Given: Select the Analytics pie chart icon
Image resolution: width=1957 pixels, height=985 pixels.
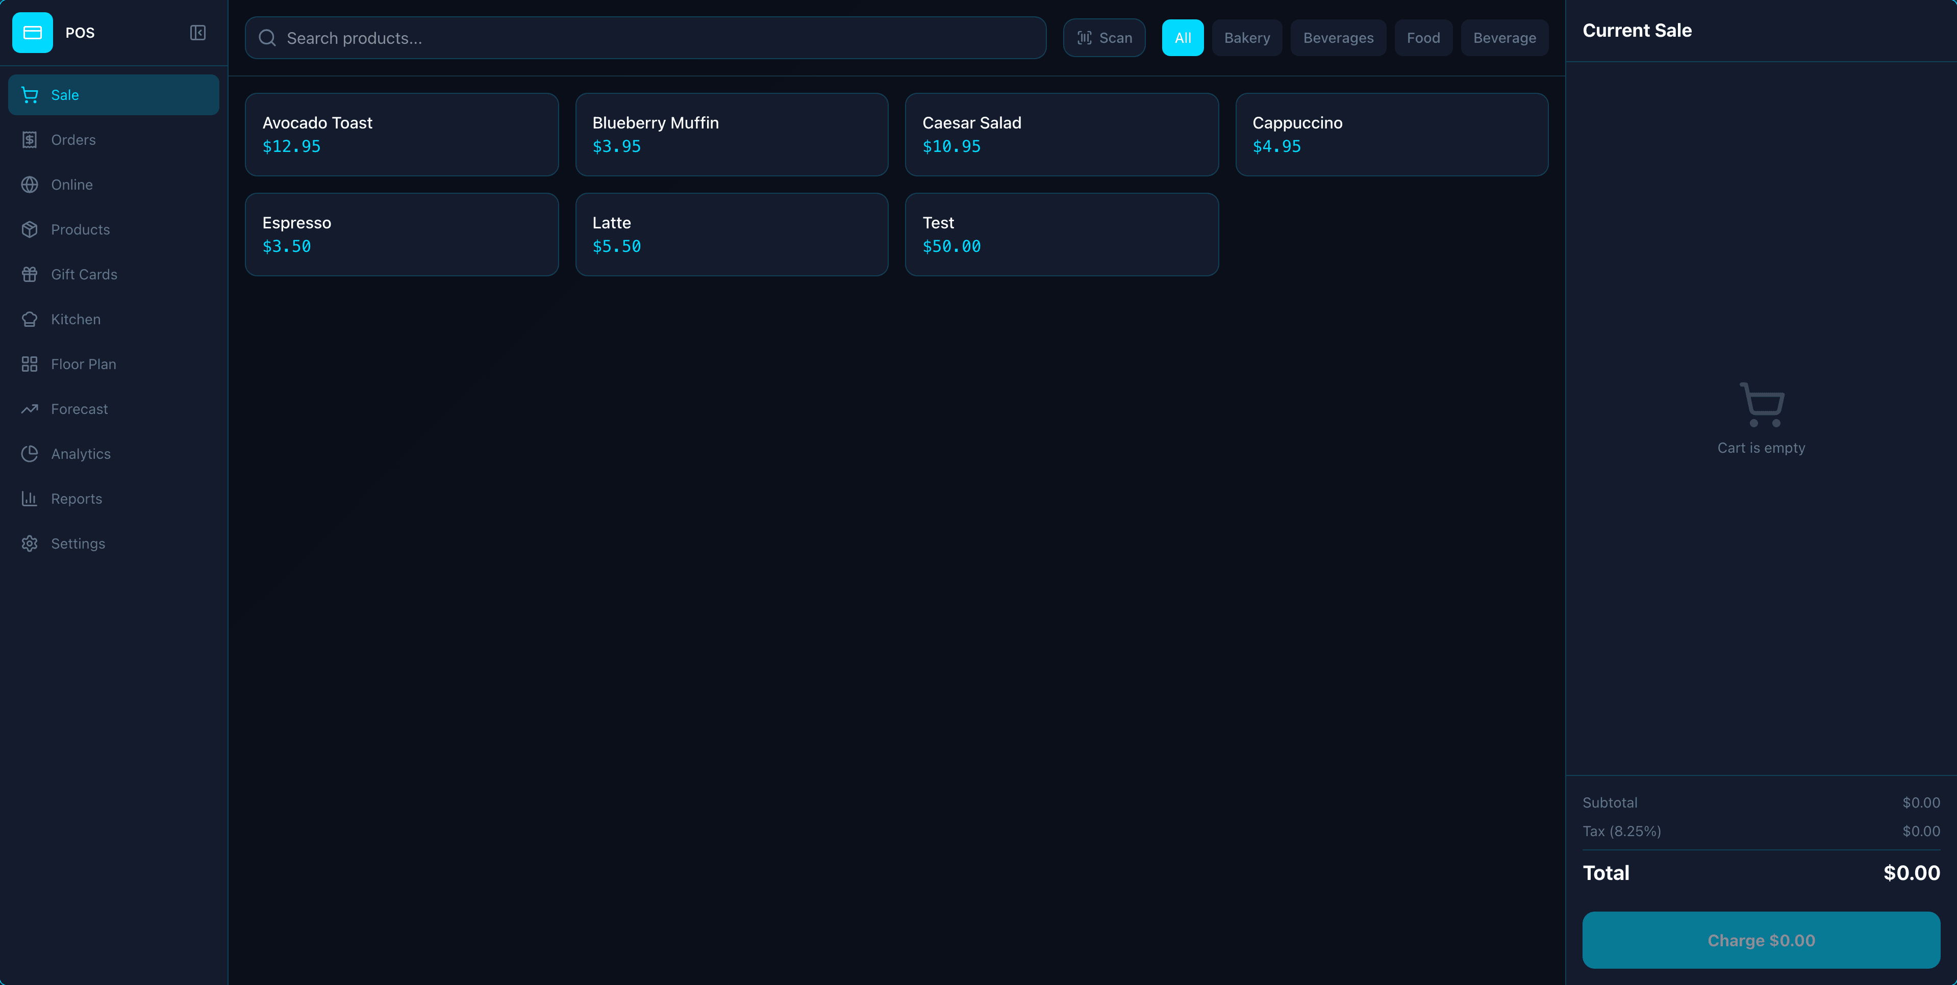Looking at the screenshot, I should click(x=30, y=453).
